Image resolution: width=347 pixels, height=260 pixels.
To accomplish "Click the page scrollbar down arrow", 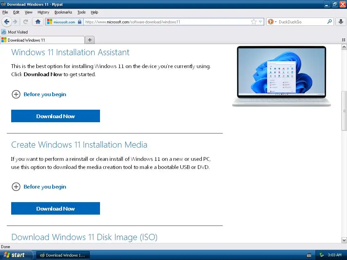I will tap(344, 240).
